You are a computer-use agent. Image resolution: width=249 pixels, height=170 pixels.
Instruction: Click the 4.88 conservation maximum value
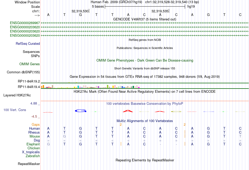[34, 103]
